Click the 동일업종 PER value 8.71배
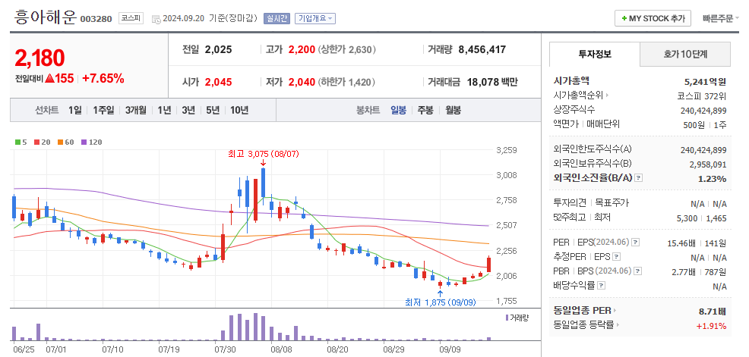Viewport: 749px width, 357px height. tap(713, 312)
